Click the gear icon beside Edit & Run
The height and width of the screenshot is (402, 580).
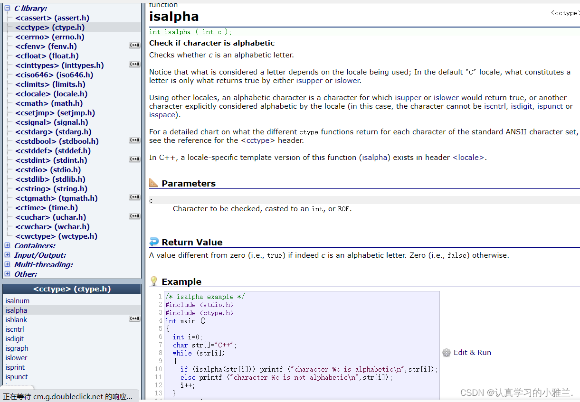point(447,353)
